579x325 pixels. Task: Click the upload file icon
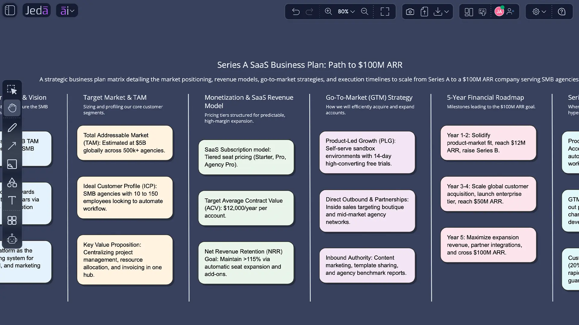coord(424,12)
